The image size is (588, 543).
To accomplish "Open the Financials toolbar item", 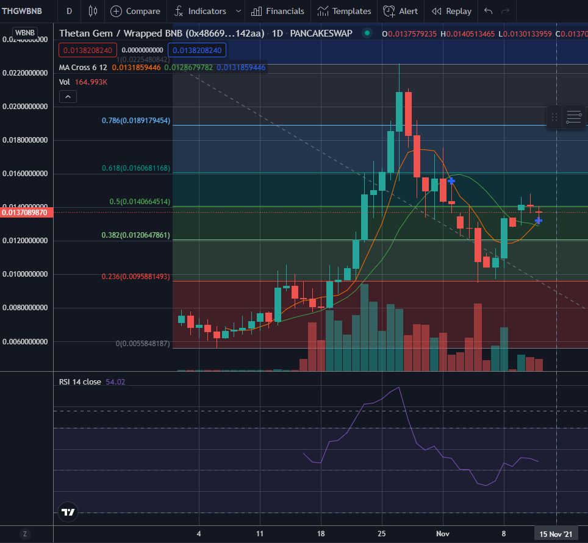I will pos(278,11).
